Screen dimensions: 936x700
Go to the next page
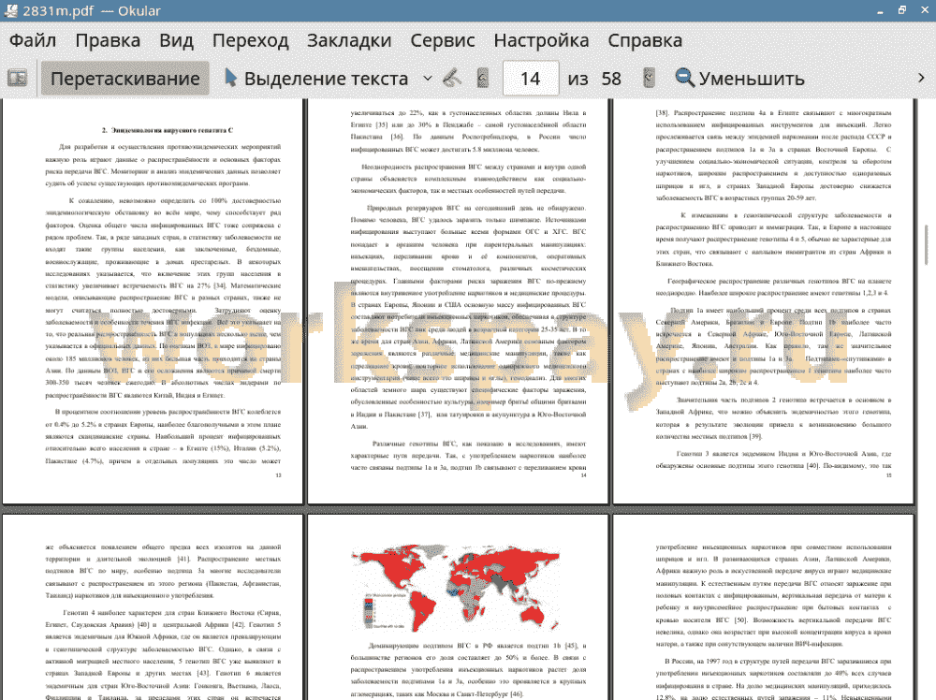[649, 79]
